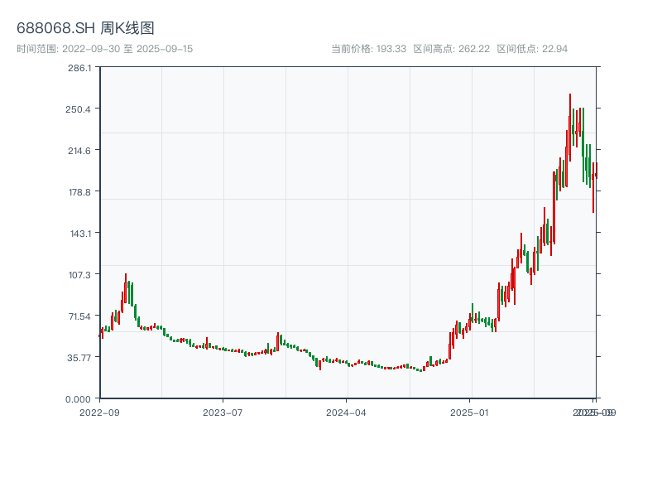Click y-axis label 0.000
This screenshot has height=497, width=662.
click(78, 399)
